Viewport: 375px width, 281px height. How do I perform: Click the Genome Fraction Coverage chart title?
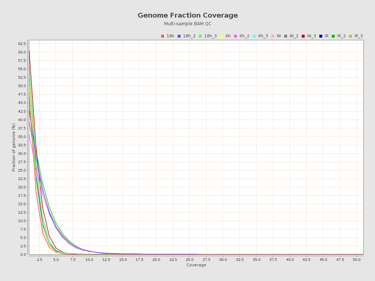[x=187, y=15]
